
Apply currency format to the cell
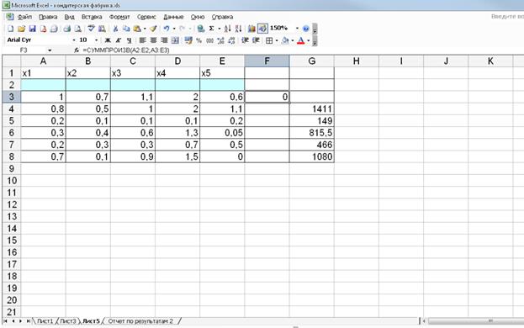[188, 40]
